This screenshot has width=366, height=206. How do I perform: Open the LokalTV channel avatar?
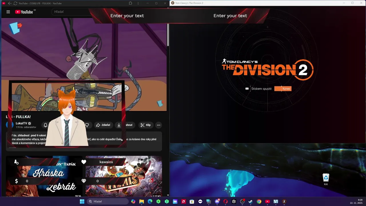point(10,125)
